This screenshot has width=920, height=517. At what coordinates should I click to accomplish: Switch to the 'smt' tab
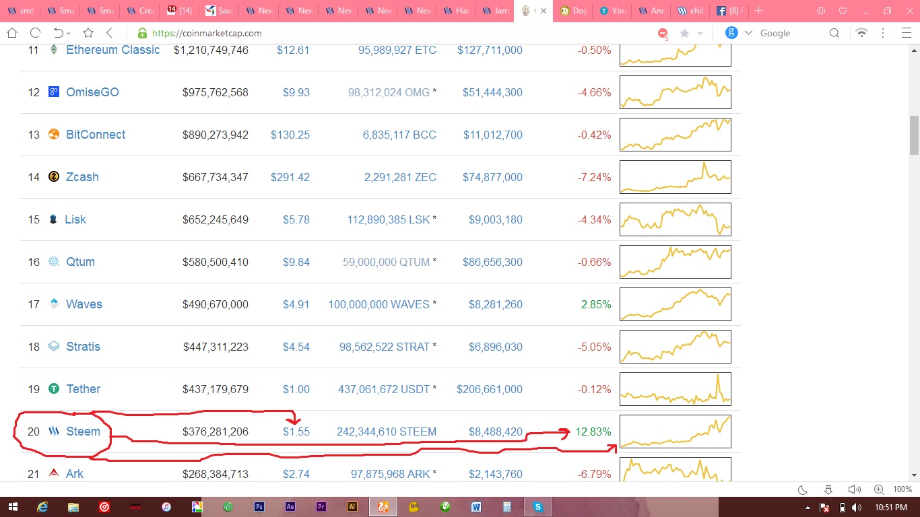20,11
